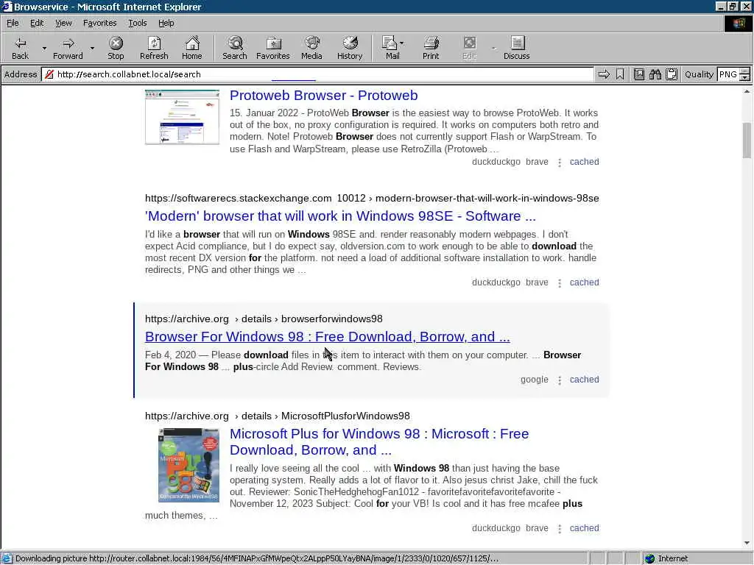Screen dimensions: 754x565
Task: Open the Protoweb Browser - Protoweb result
Action: click(x=324, y=95)
